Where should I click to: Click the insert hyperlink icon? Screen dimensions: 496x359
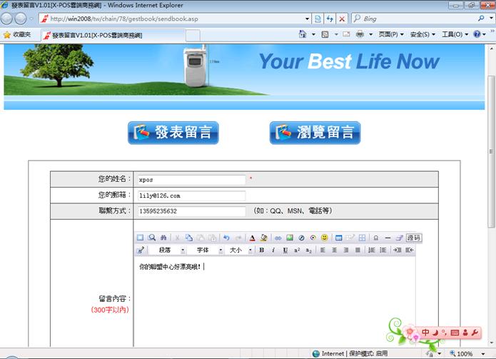click(278, 238)
